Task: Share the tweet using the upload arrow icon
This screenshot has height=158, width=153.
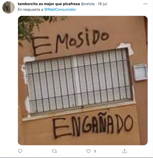Action: pyautogui.click(x=124, y=151)
